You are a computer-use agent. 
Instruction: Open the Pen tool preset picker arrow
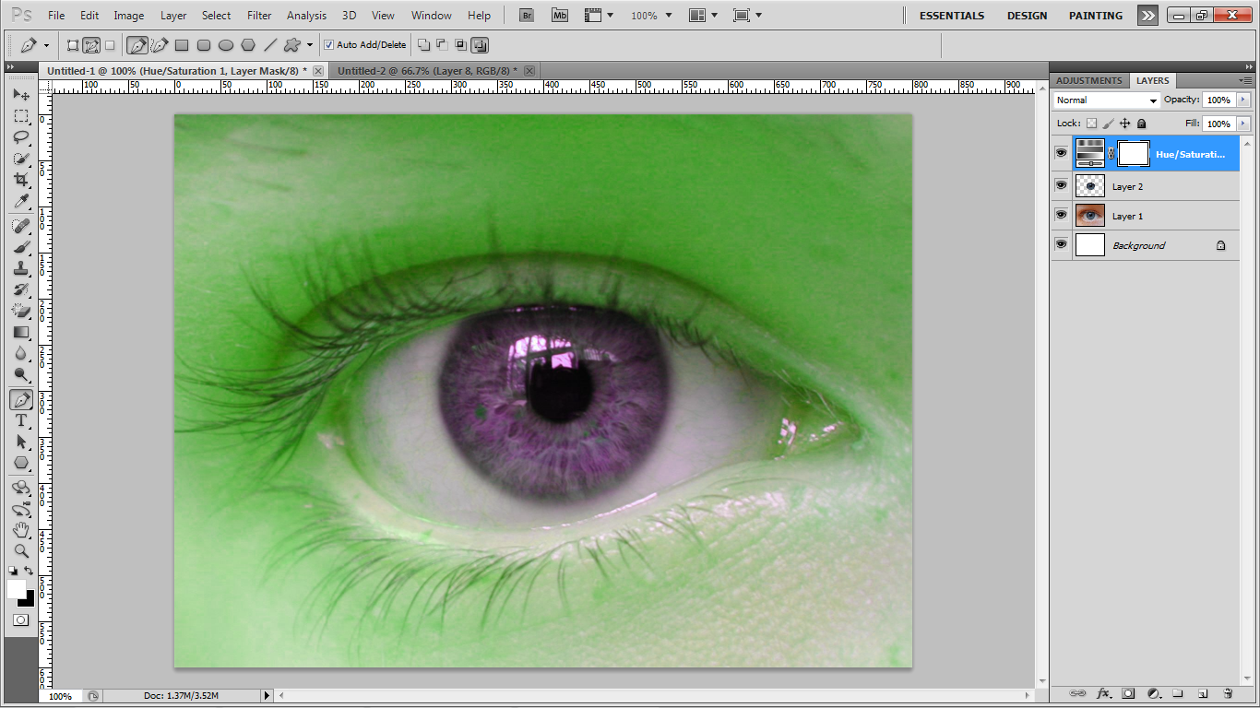(46, 44)
